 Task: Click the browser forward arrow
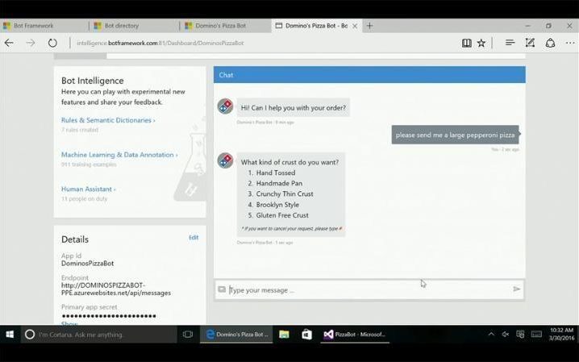[x=31, y=43]
